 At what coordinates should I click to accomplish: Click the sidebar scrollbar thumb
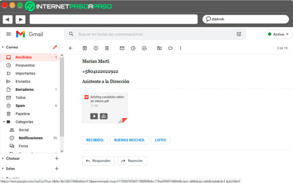tap(62, 97)
